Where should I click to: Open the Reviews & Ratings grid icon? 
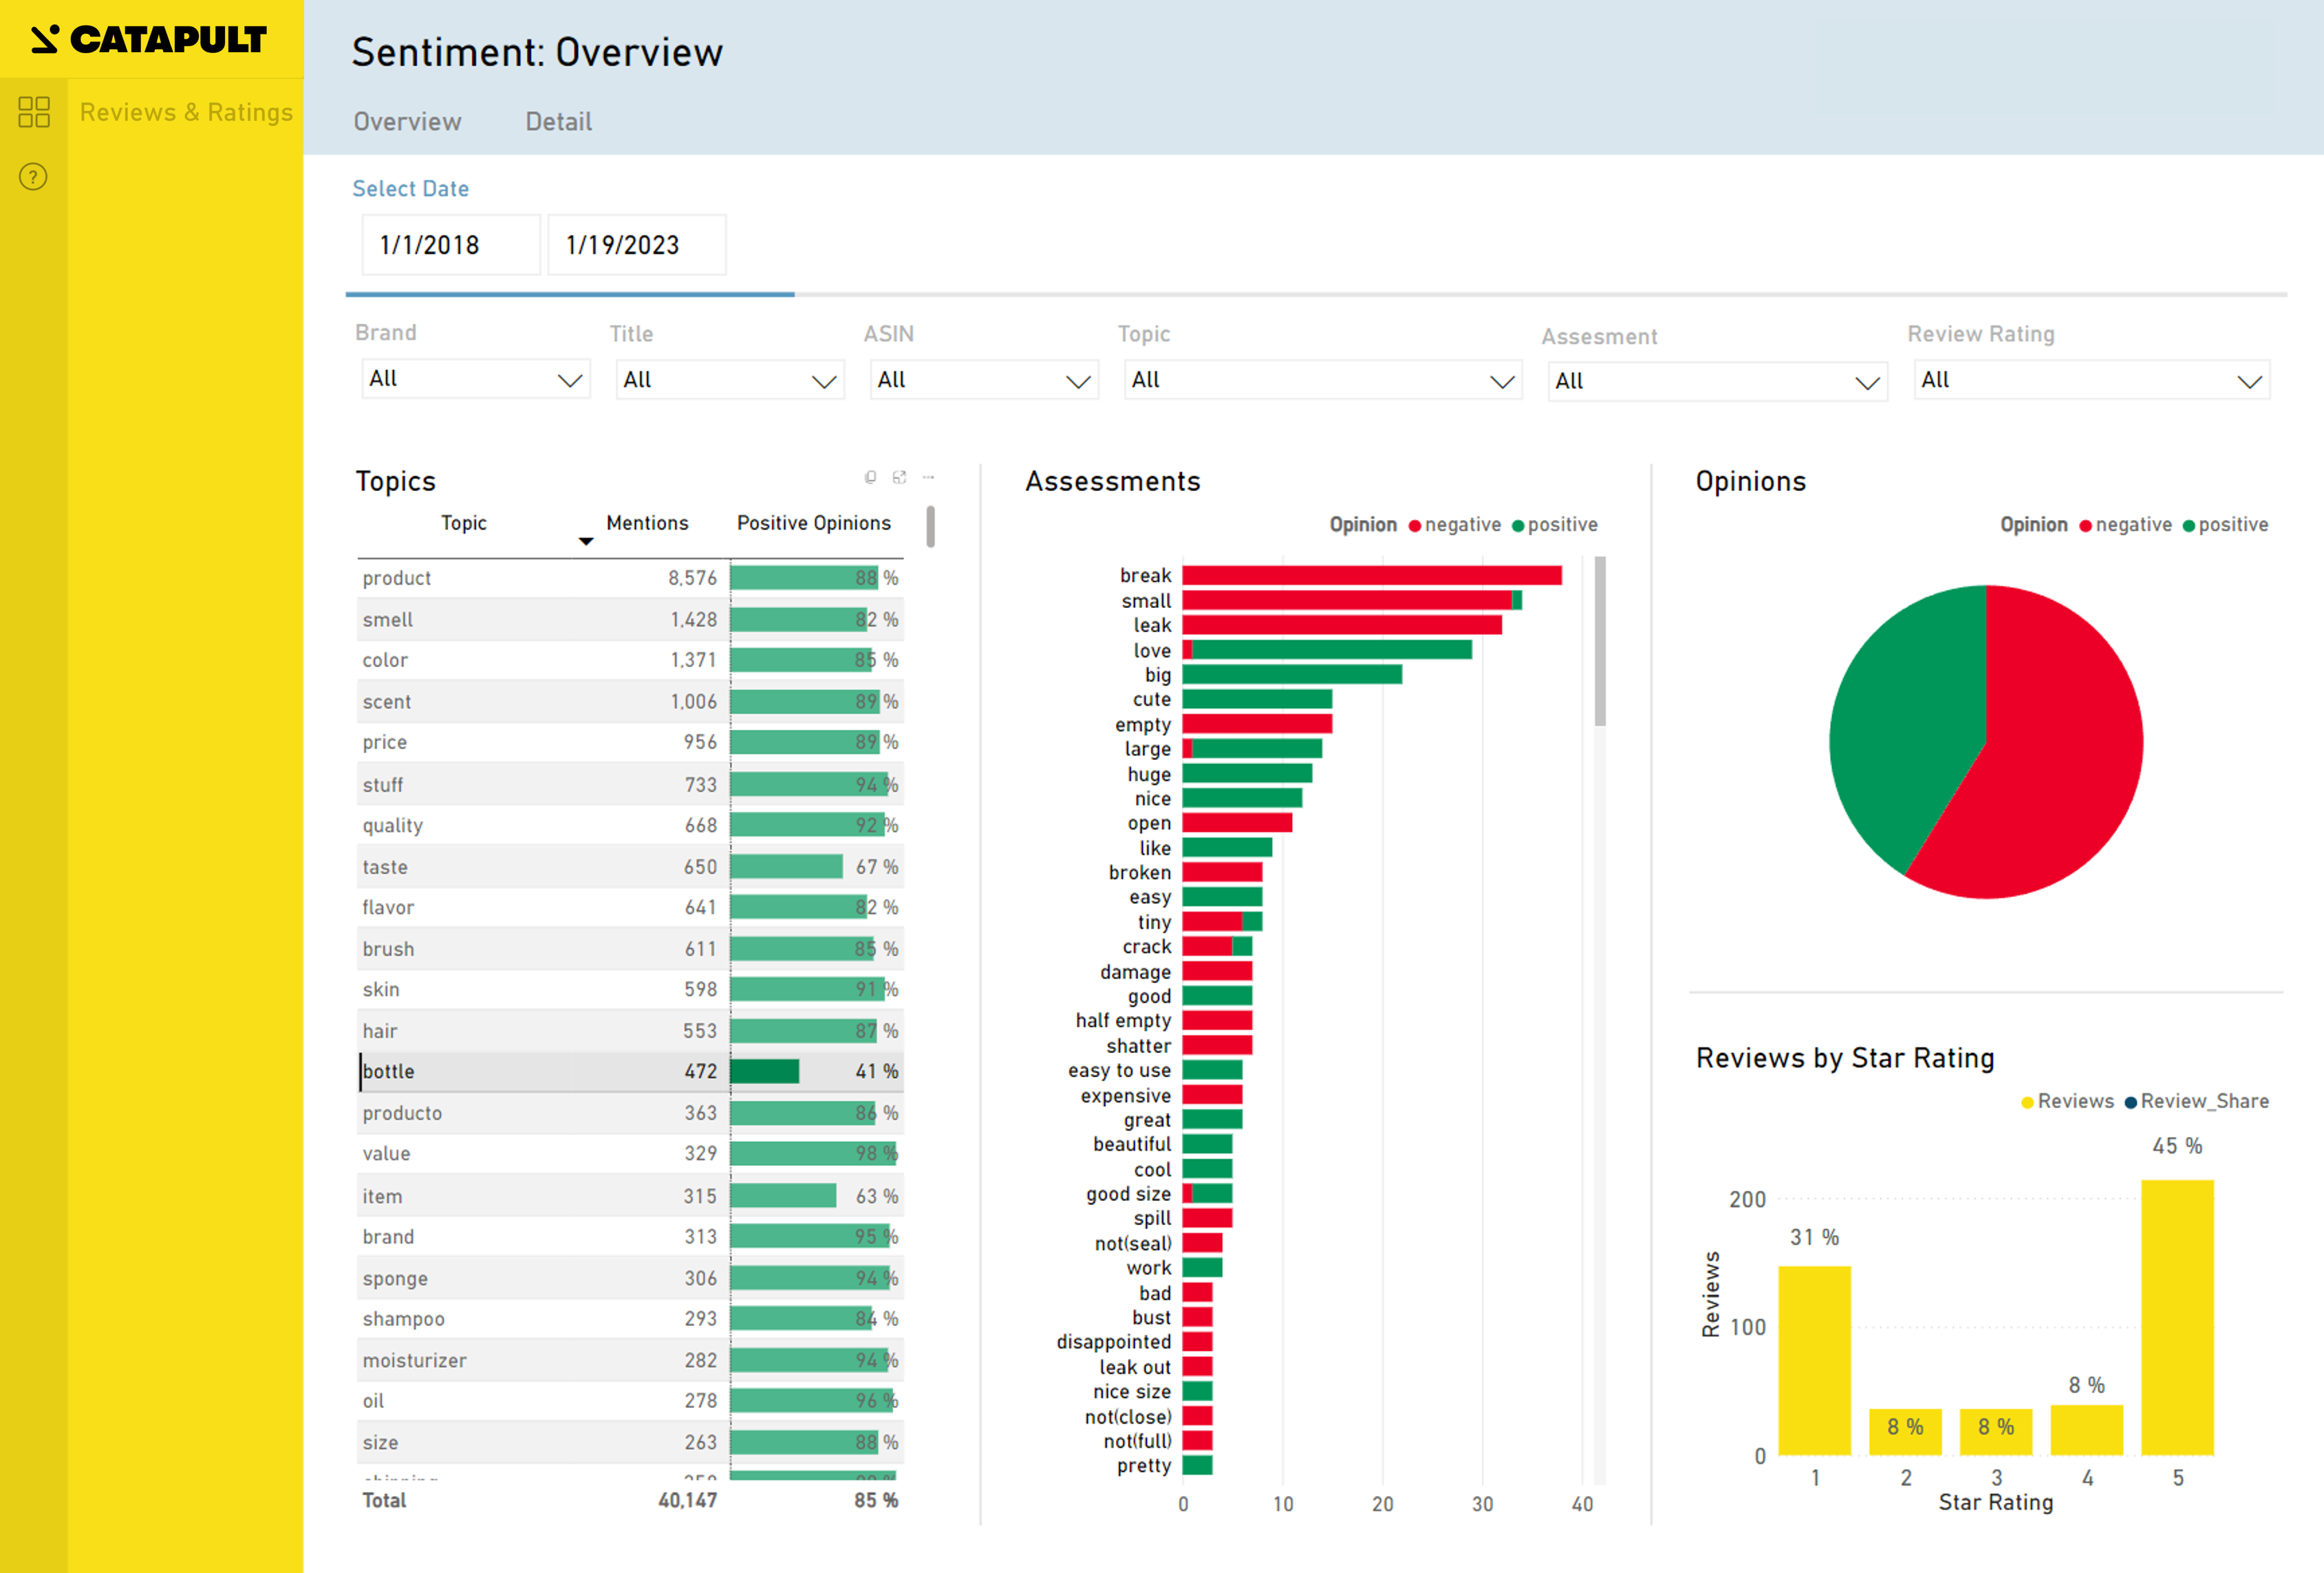[x=34, y=112]
